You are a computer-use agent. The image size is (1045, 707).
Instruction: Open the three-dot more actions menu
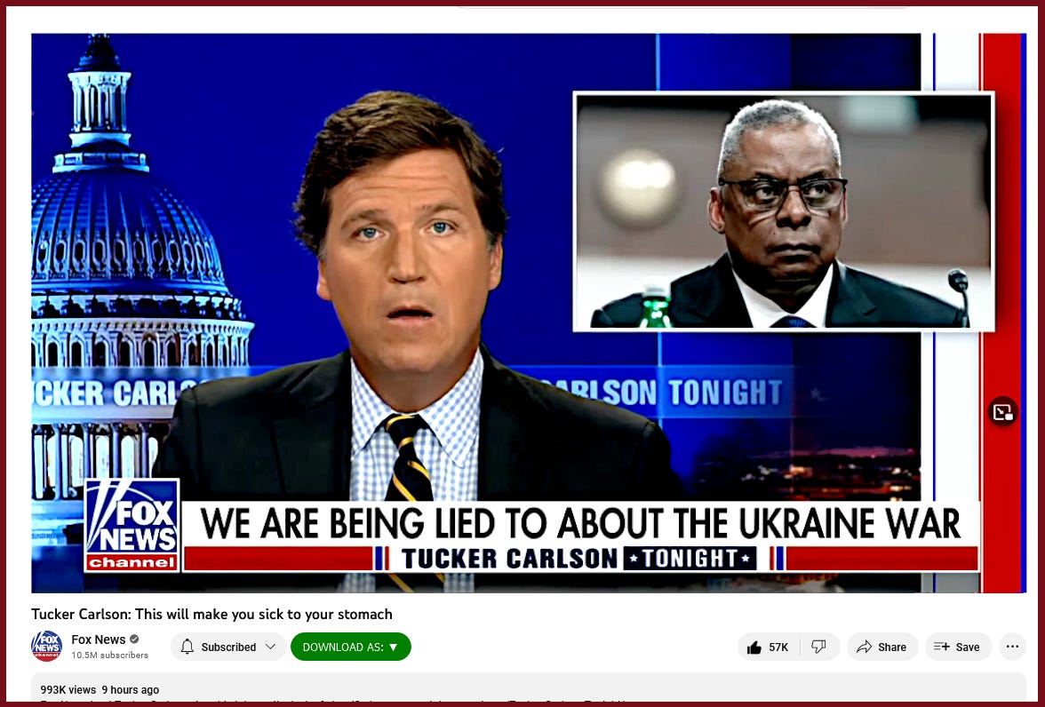(1012, 647)
